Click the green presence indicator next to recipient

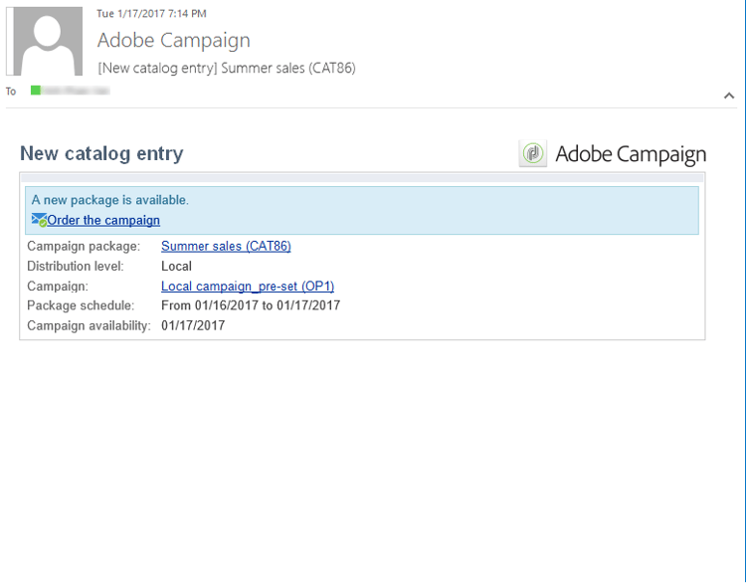(x=36, y=91)
